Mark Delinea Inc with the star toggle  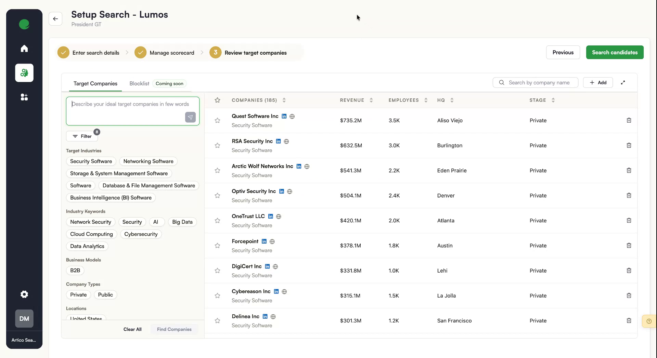[x=218, y=321]
